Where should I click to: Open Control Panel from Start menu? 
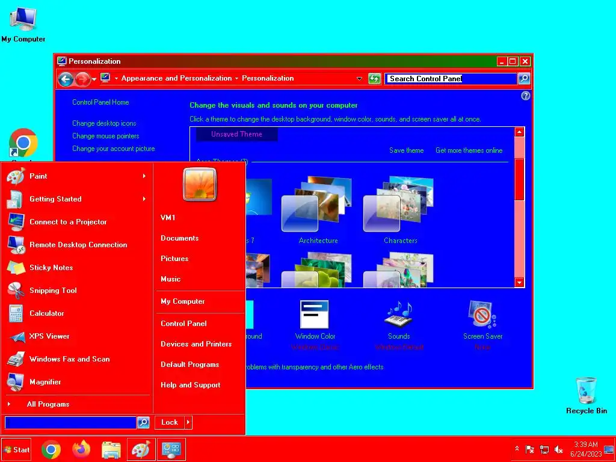click(183, 324)
